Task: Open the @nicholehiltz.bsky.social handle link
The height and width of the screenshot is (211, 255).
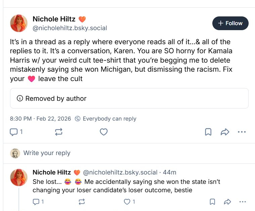Action: (x=70, y=28)
